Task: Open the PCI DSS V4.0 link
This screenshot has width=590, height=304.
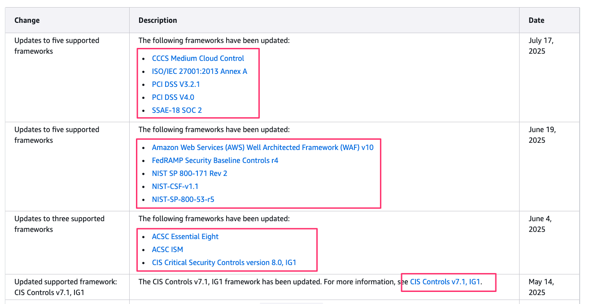Action: click(173, 97)
